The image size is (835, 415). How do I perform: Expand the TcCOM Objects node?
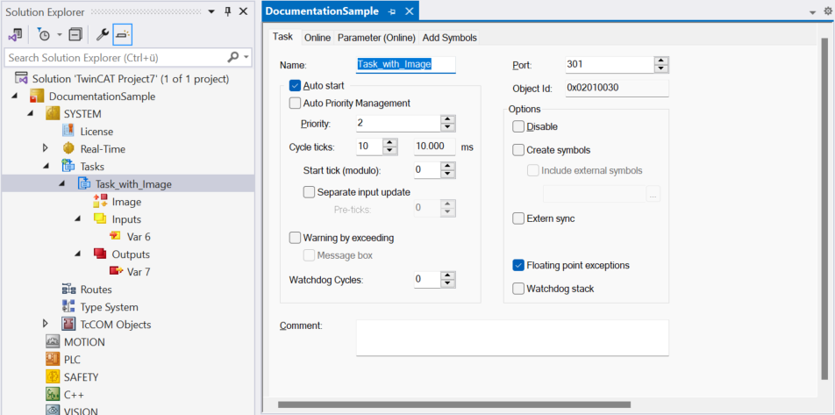(x=46, y=325)
